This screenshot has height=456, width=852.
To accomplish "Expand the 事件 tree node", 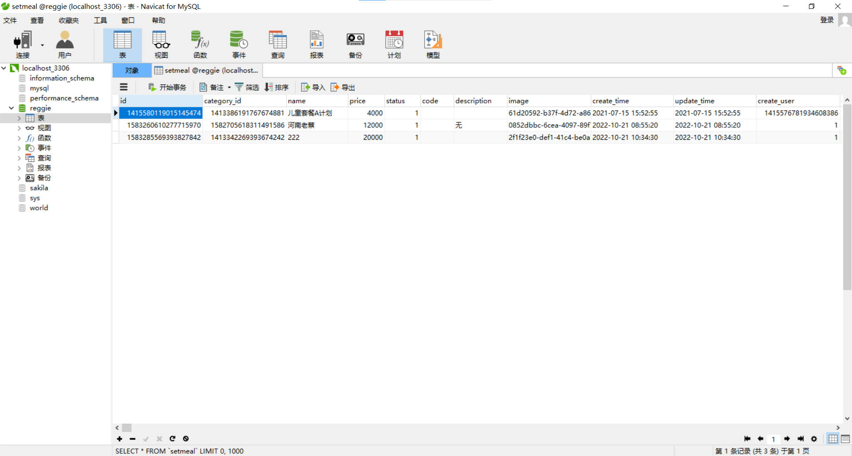I will 19,148.
